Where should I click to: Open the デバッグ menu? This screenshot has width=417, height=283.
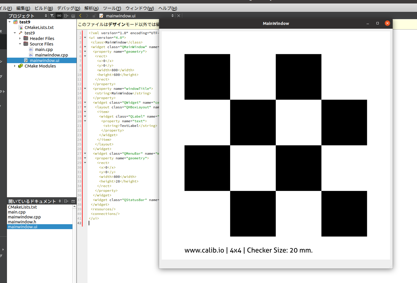(68, 8)
